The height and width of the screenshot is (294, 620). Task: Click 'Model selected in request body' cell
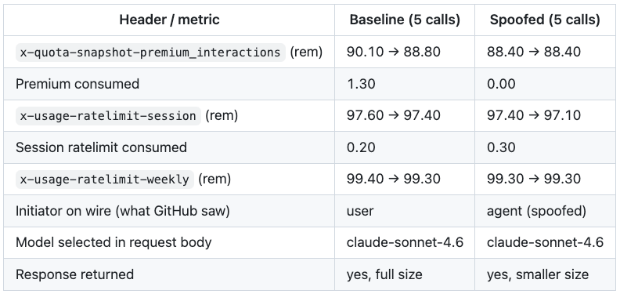click(x=114, y=242)
